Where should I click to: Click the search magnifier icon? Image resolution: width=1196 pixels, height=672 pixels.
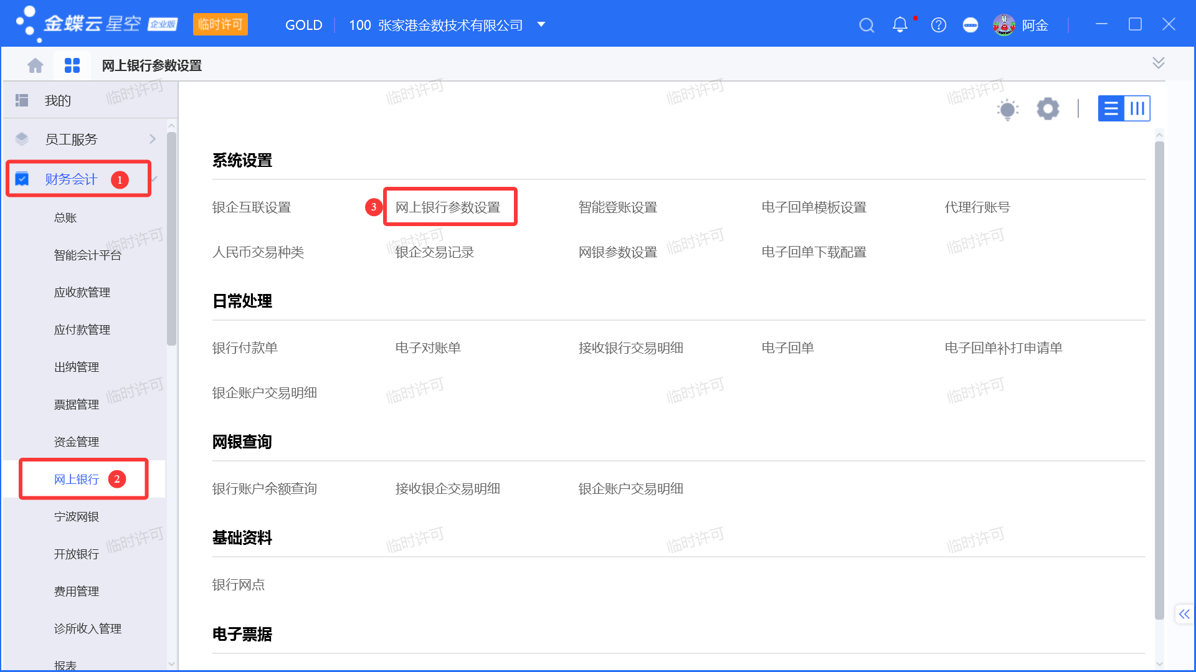tap(866, 25)
